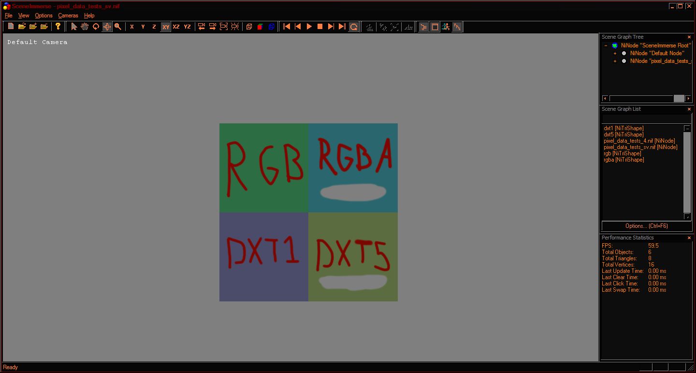Switch to next camera icon

pos(213,27)
